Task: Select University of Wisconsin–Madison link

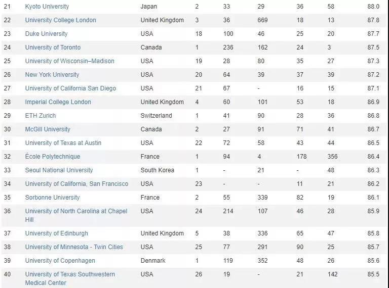Action: pos(70,61)
